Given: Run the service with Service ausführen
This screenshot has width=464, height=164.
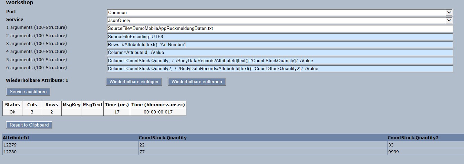Looking at the screenshot, I should pos(28,92).
